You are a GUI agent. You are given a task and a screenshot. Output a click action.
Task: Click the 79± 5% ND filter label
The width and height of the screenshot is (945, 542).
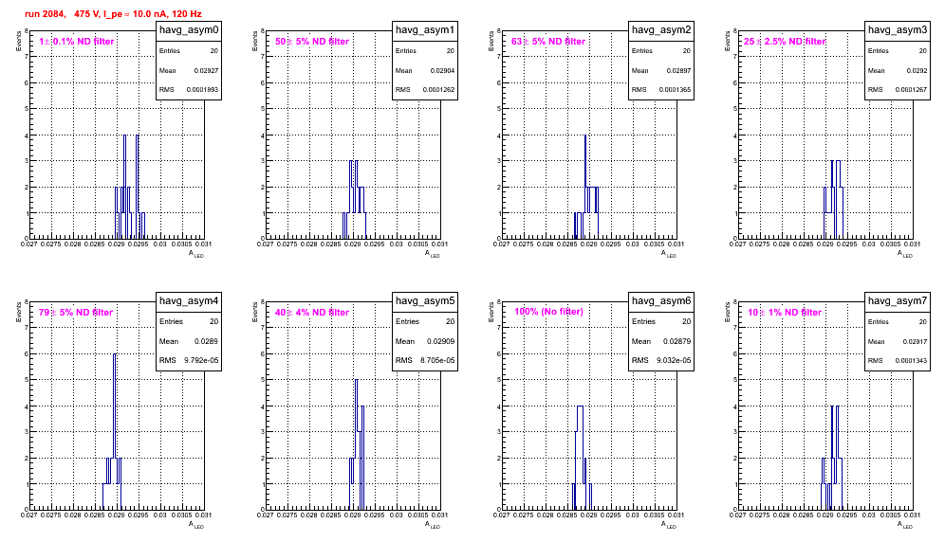(76, 313)
